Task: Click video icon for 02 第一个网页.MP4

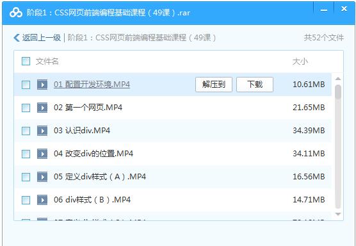Action: point(42,108)
